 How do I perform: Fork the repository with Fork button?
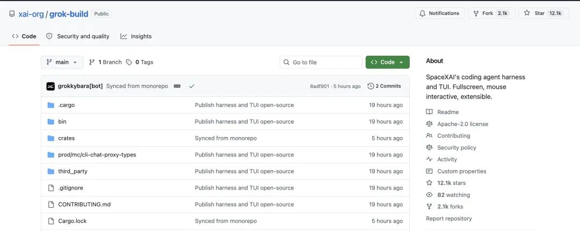click(x=491, y=13)
